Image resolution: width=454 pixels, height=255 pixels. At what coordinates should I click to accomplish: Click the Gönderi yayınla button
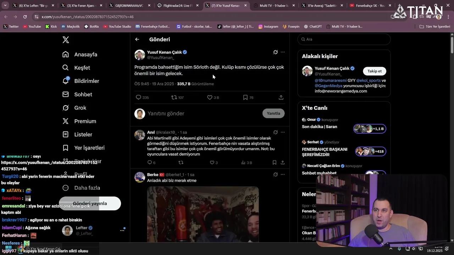[90, 203]
